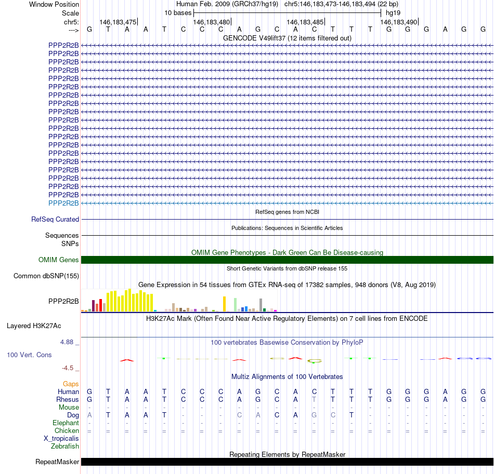This screenshot has height=474, width=494.
Task: Click the RefSeq Curated track label
Action: pyautogui.click(x=55, y=219)
